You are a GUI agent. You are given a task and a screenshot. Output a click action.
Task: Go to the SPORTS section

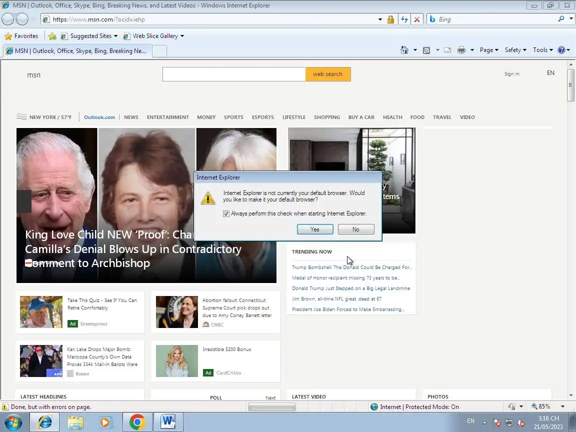tap(233, 117)
